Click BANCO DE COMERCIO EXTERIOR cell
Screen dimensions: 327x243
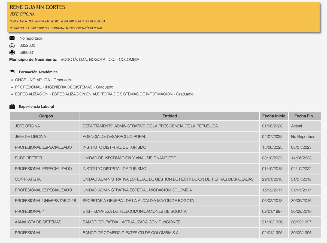coord(169,233)
